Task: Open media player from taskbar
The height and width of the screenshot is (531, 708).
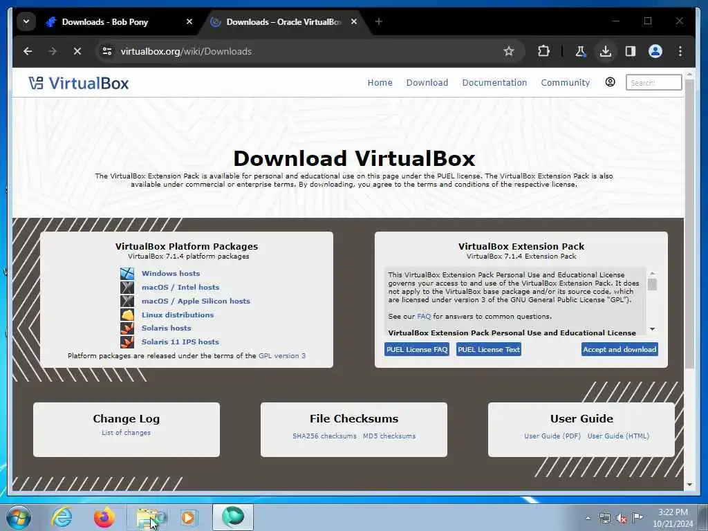Action: [x=188, y=517]
